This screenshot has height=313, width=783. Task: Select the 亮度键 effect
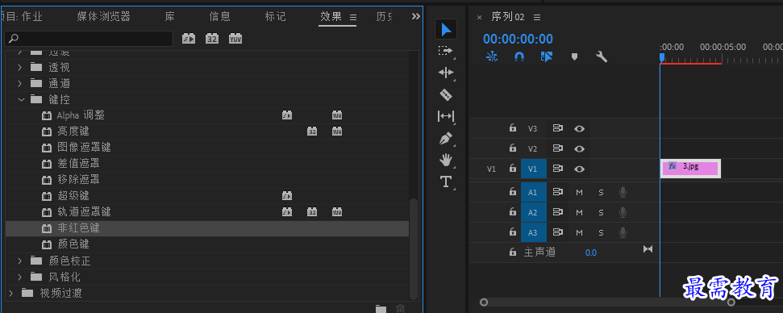point(73,131)
